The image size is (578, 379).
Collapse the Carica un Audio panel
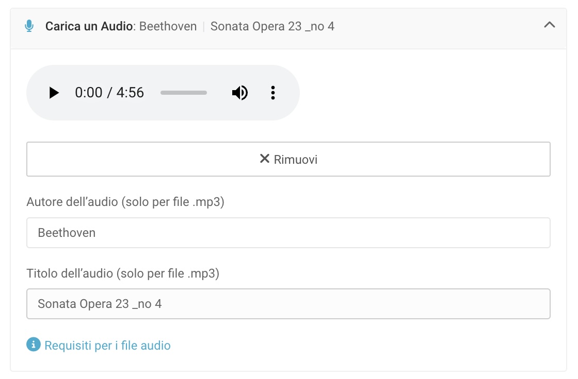[550, 25]
